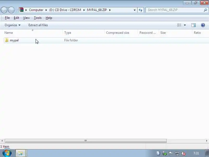Viewport: 209px width, 157px height.
Task: Open the view options dropdown arrow
Action: point(185,25)
